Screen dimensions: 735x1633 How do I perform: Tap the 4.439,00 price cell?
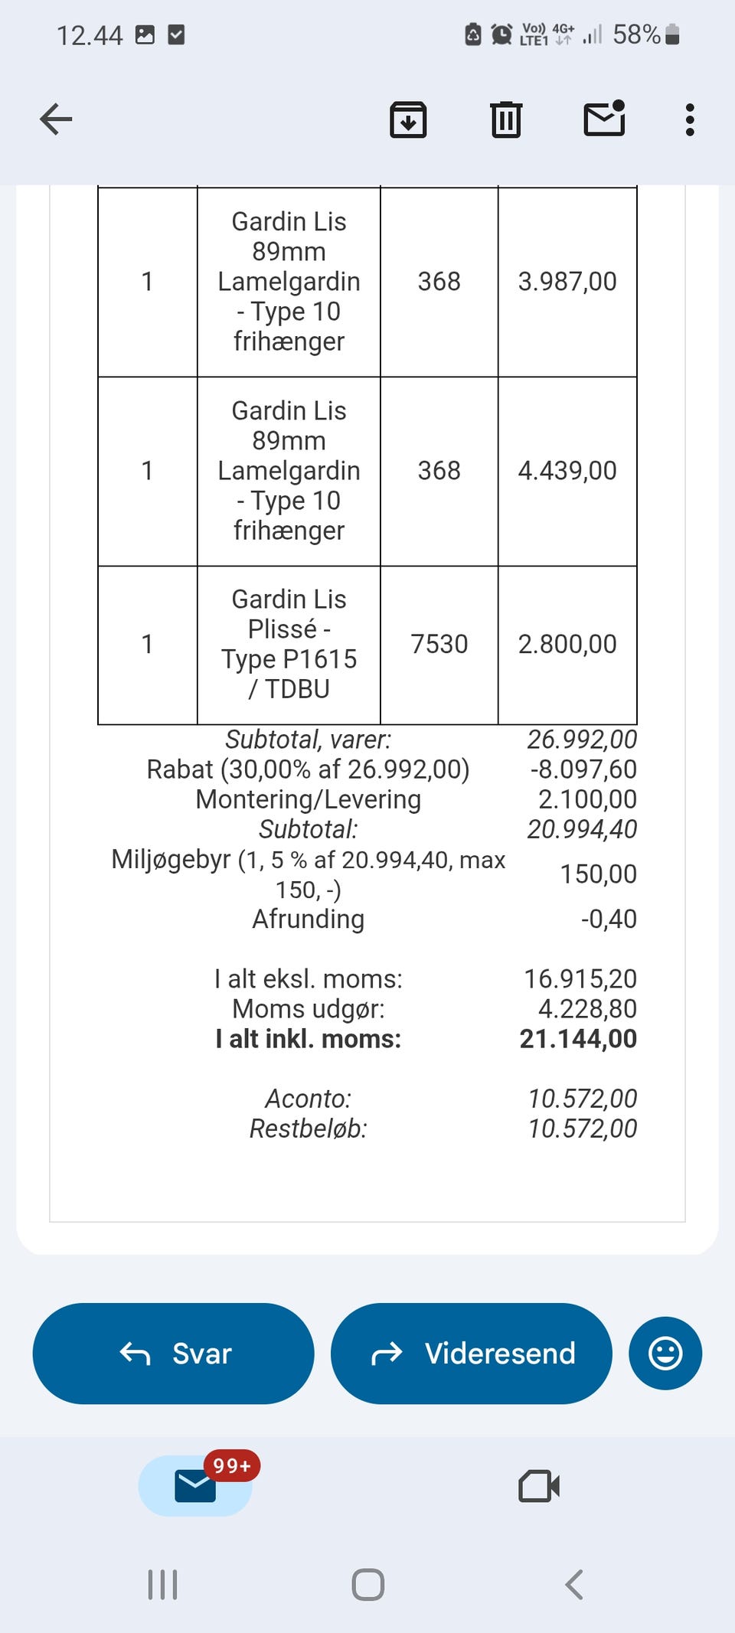pyautogui.click(x=567, y=470)
